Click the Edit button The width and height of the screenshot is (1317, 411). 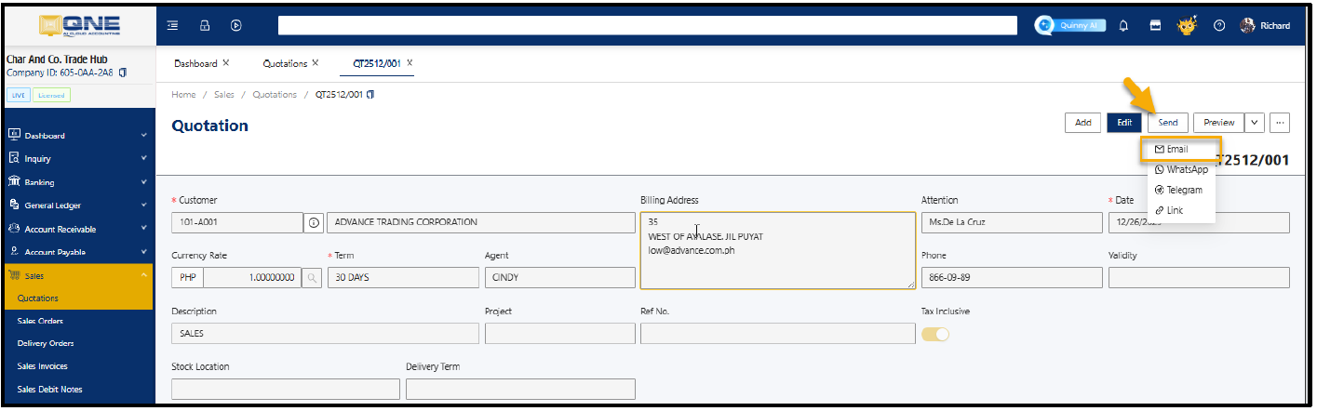click(1124, 122)
